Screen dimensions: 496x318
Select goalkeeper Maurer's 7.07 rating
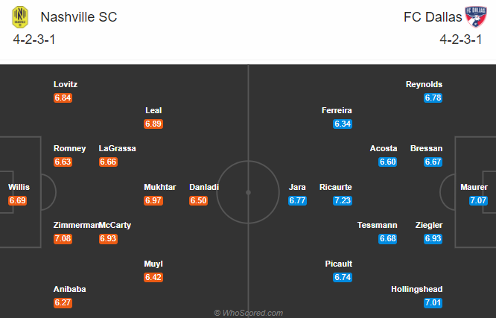tap(478, 200)
